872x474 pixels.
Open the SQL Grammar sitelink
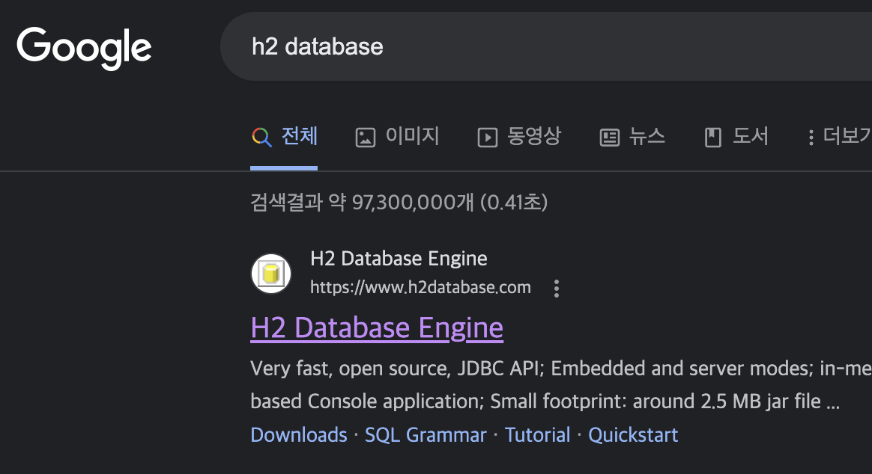pyautogui.click(x=426, y=434)
